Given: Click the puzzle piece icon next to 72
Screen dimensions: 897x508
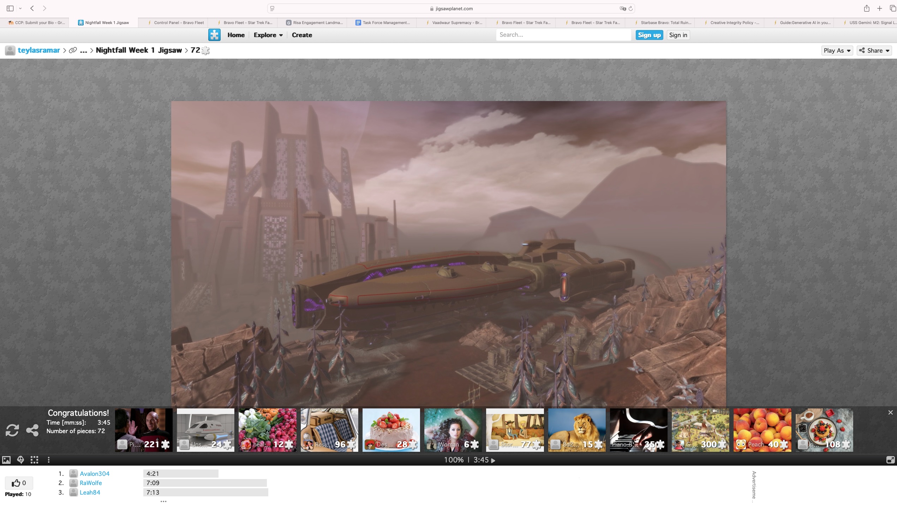Looking at the screenshot, I should [x=205, y=51].
